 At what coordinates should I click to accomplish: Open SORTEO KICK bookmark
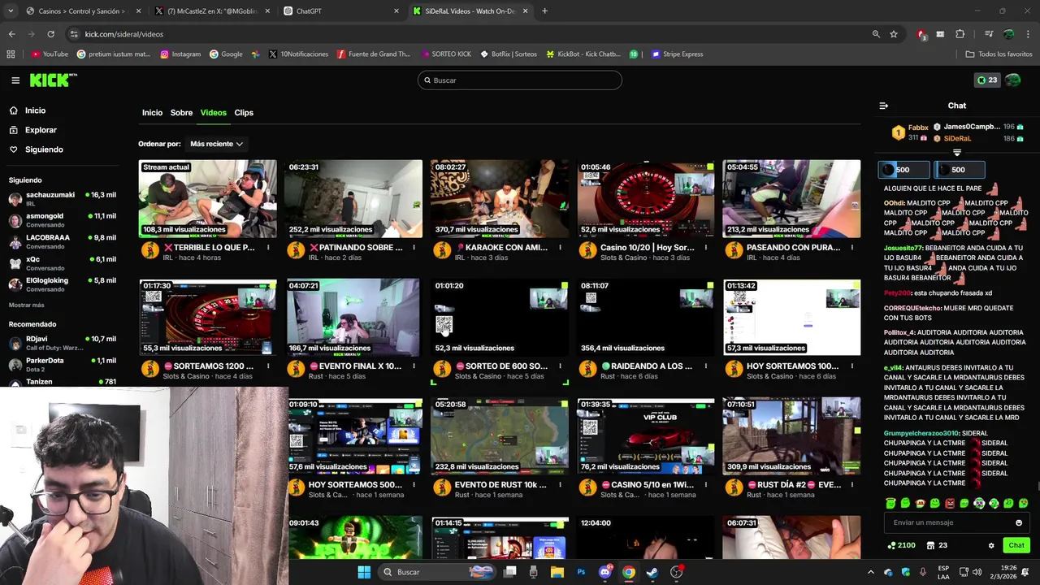446,54
